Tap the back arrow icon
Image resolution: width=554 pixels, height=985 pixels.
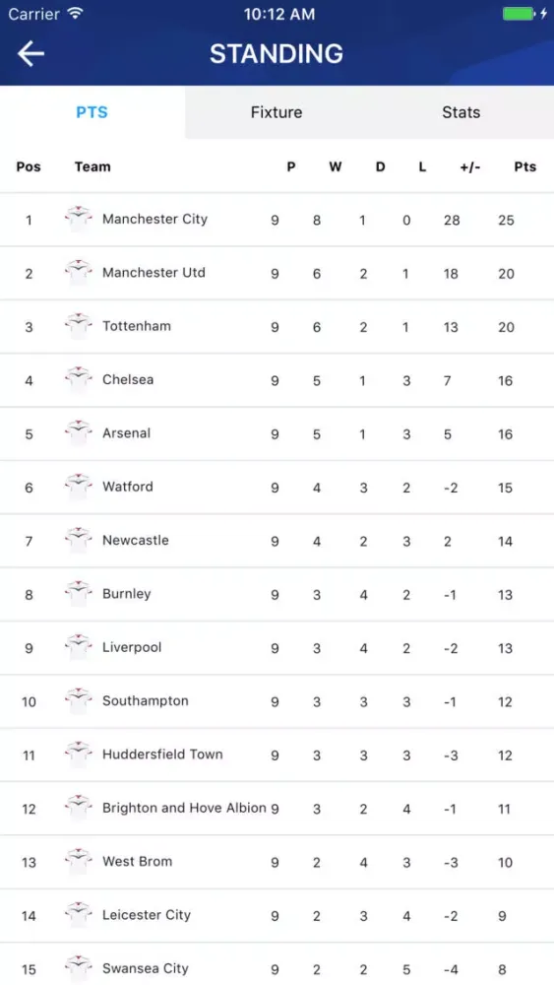point(31,53)
